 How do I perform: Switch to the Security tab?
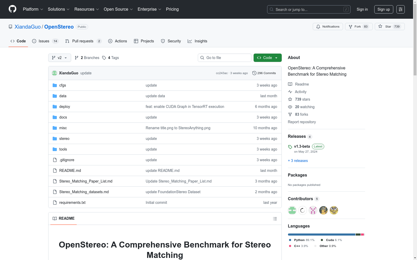[x=171, y=41]
